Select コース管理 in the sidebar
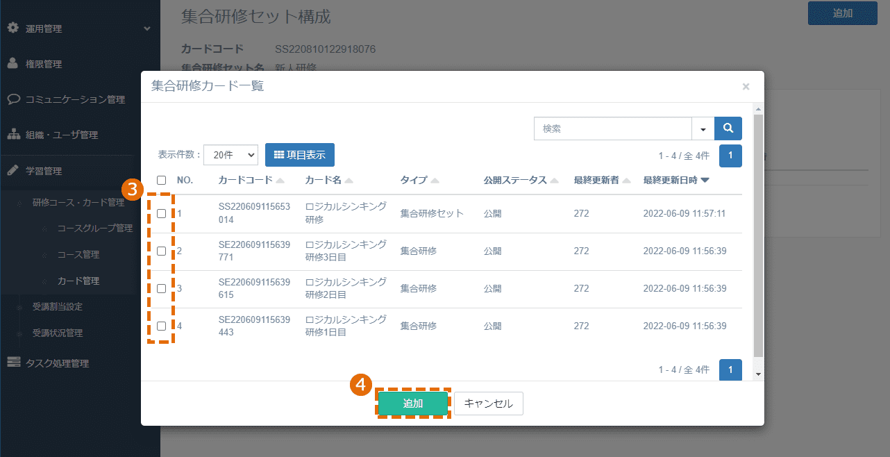 [78, 254]
